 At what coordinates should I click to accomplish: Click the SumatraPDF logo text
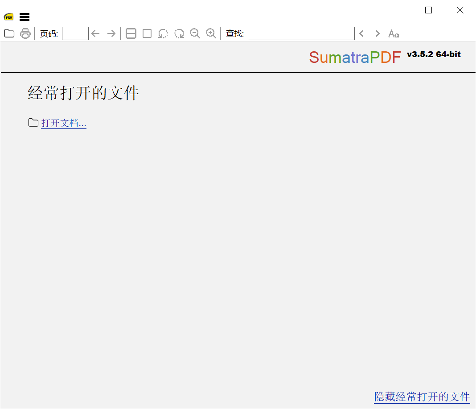click(355, 58)
